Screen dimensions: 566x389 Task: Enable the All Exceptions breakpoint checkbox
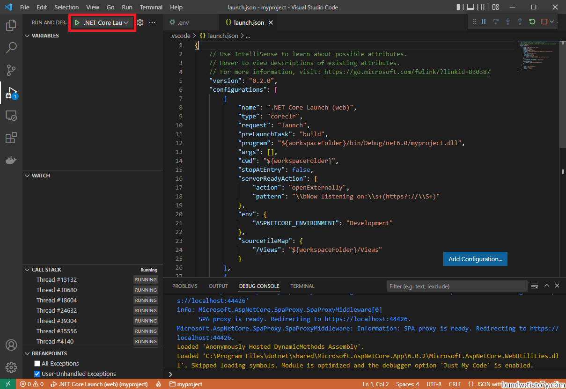(x=37, y=363)
